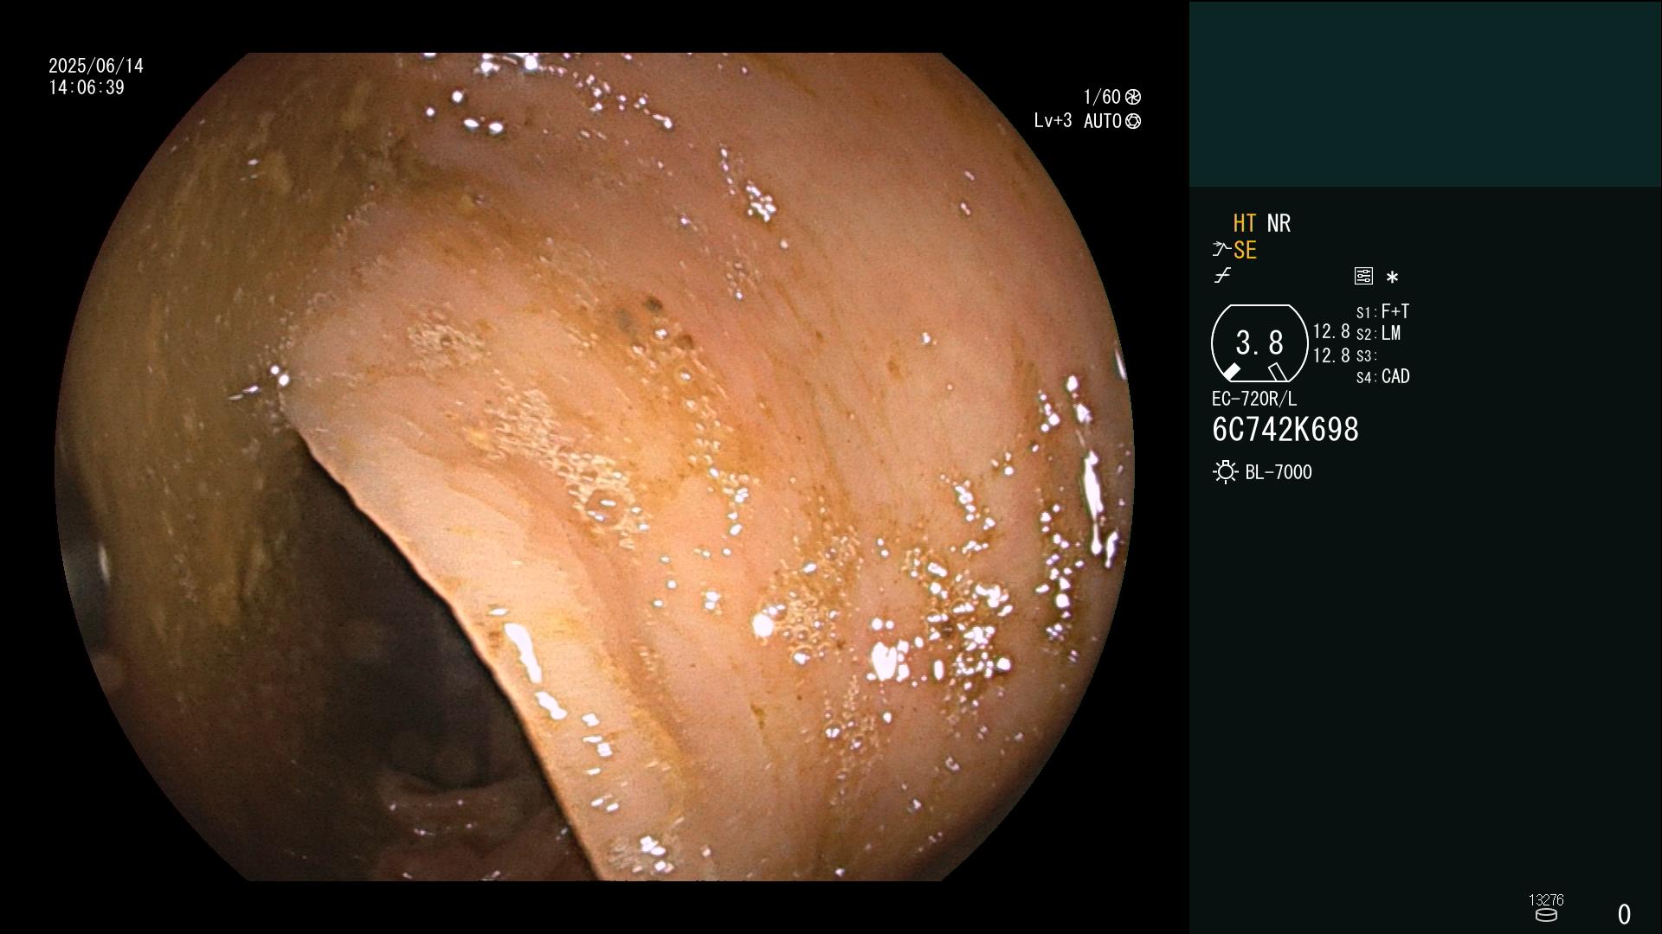Click the AUTO text label
The image size is (1662, 934).
coord(1103,121)
